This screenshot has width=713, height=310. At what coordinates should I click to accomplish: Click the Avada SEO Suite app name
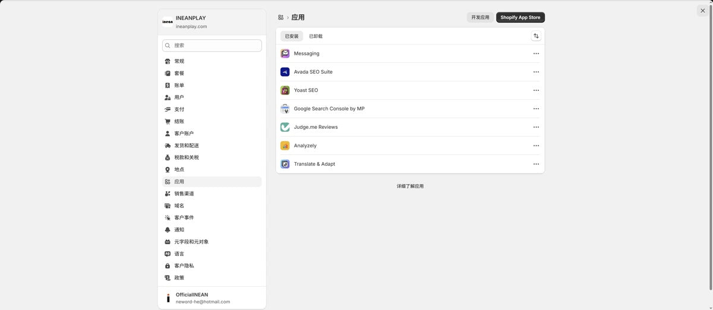[313, 72]
